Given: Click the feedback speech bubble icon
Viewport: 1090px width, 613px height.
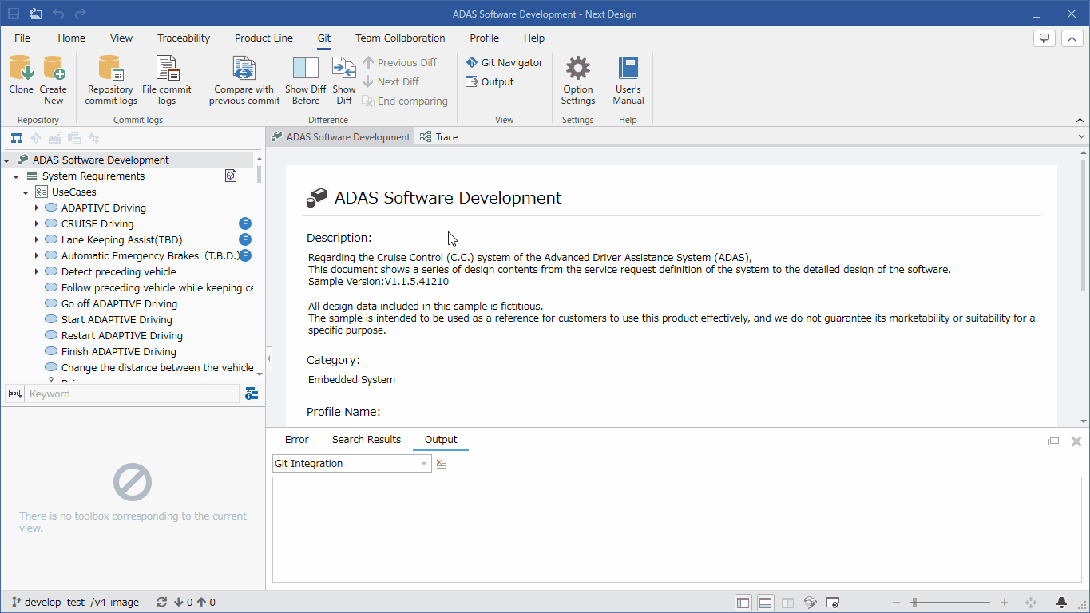Looking at the screenshot, I should 1044,38.
